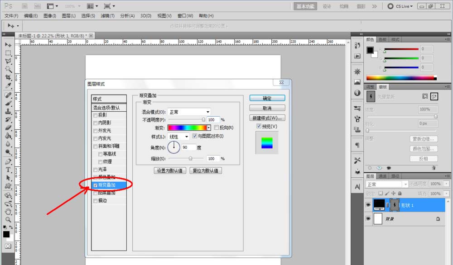Select the Zoom tool in toolbox
This screenshot has width=453, height=265.
coord(8,219)
